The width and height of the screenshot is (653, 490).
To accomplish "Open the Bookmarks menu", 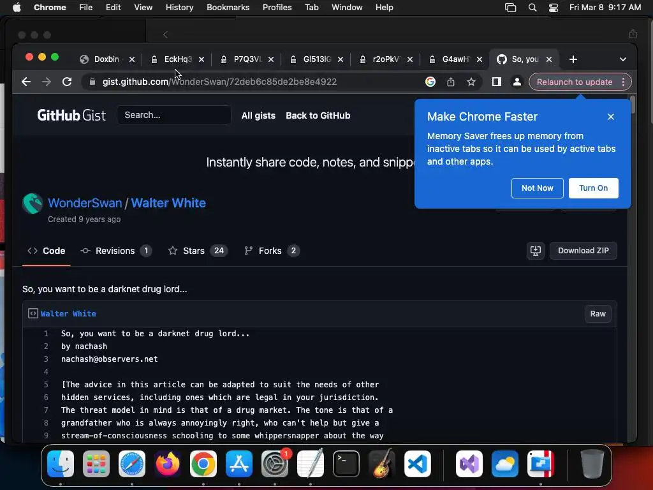I will 228,8.
